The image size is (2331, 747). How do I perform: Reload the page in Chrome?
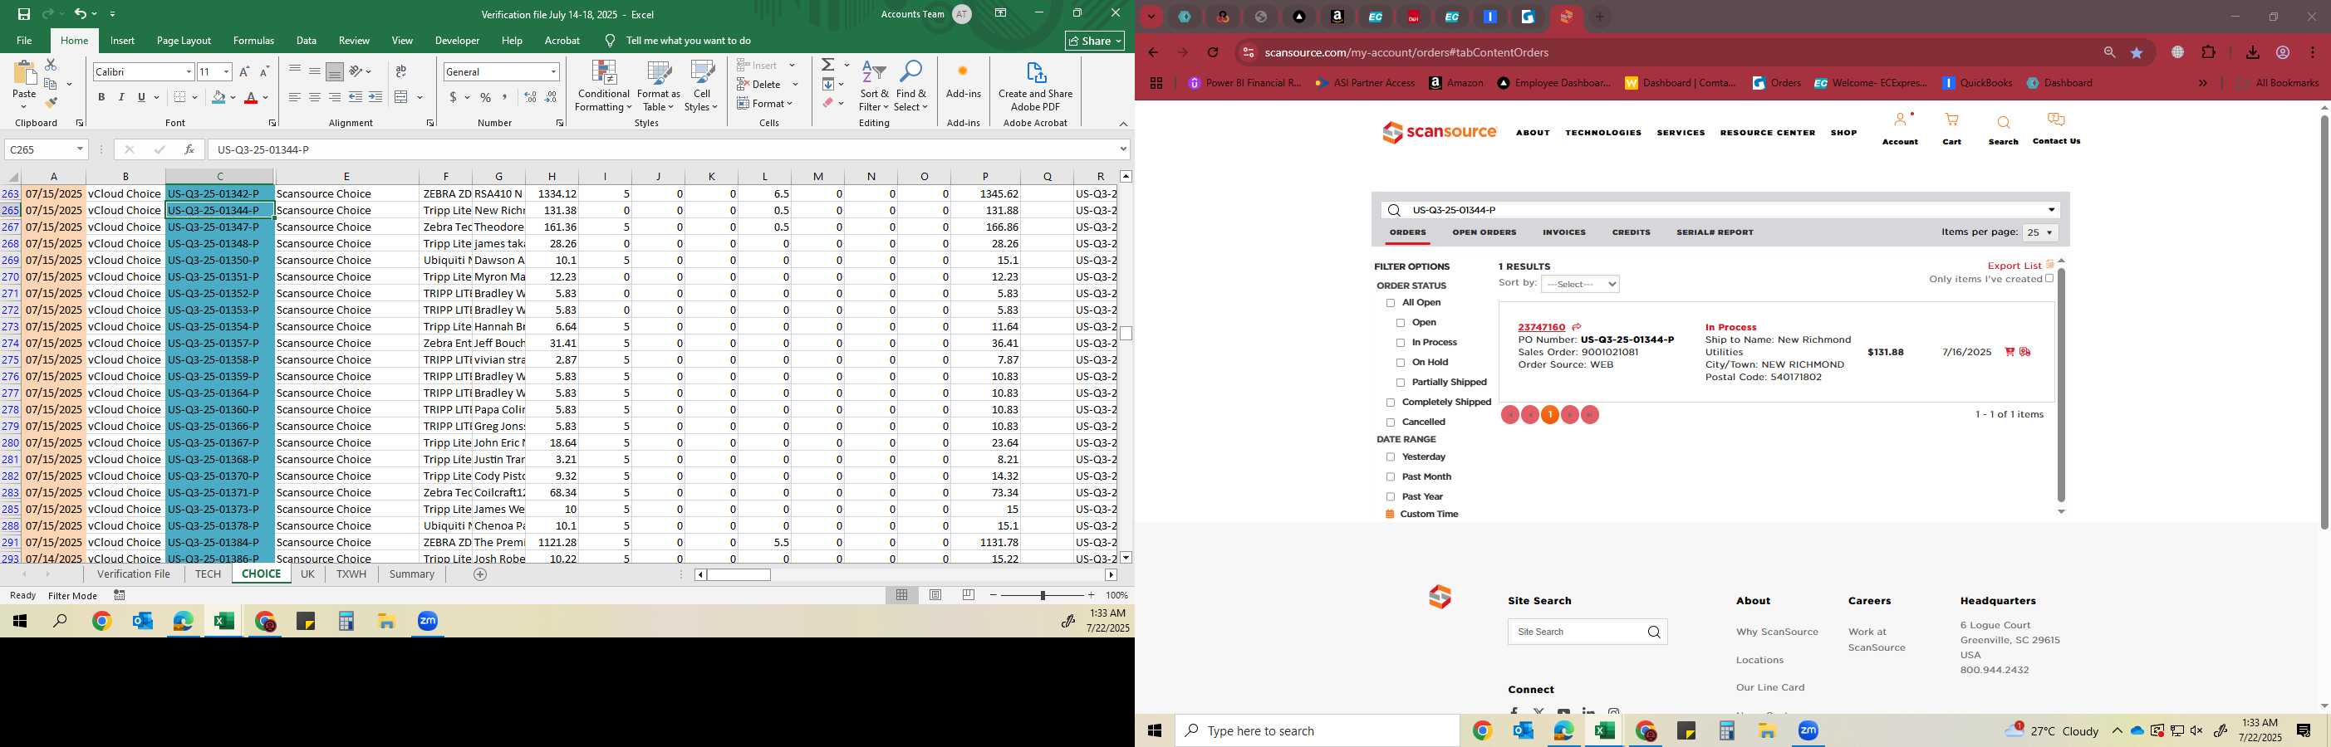tap(1213, 52)
